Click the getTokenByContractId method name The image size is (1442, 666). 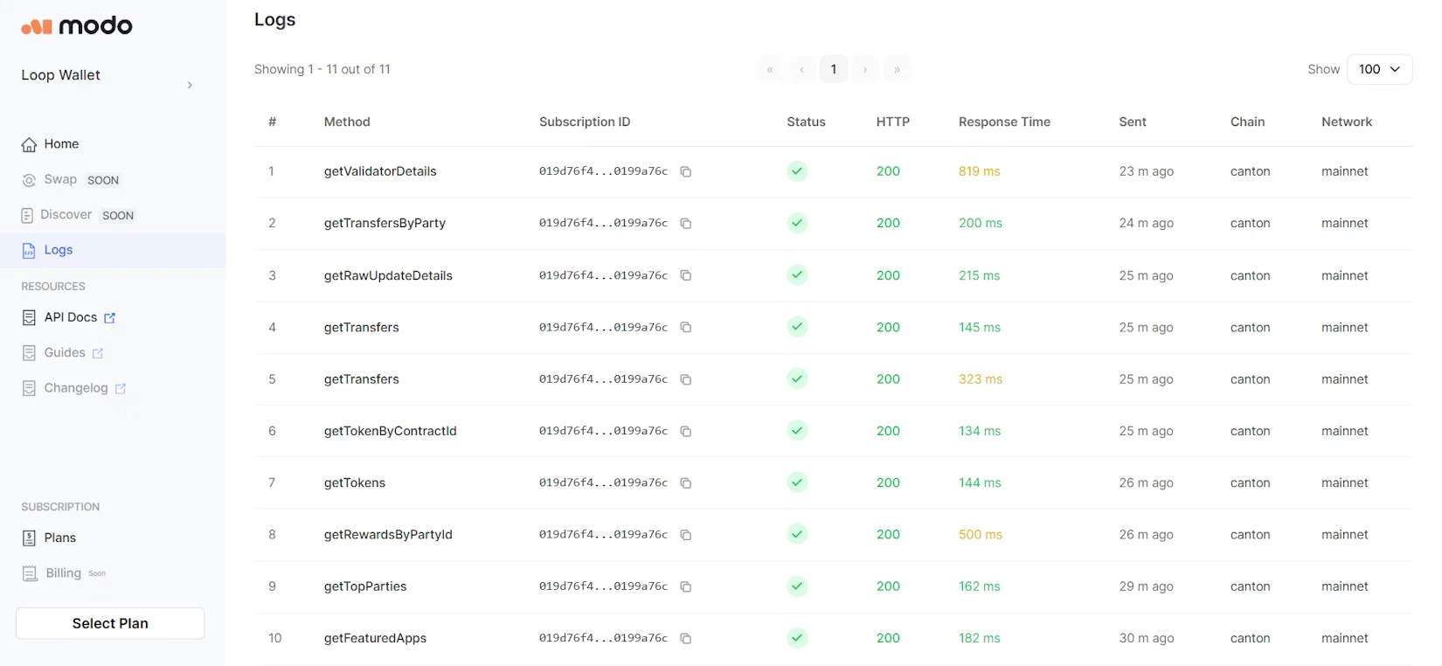pos(390,431)
